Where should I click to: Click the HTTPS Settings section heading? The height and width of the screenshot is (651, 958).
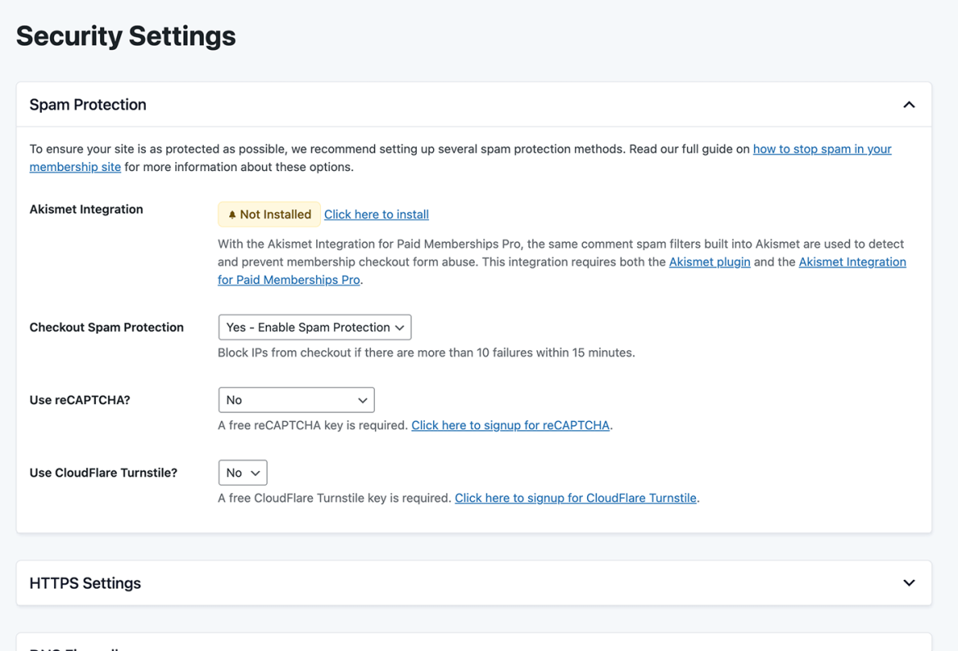pos(85,583)
